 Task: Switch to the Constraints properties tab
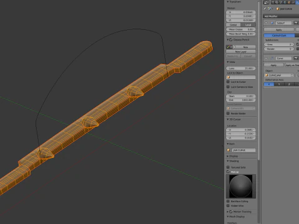click(x=293, y=2)
